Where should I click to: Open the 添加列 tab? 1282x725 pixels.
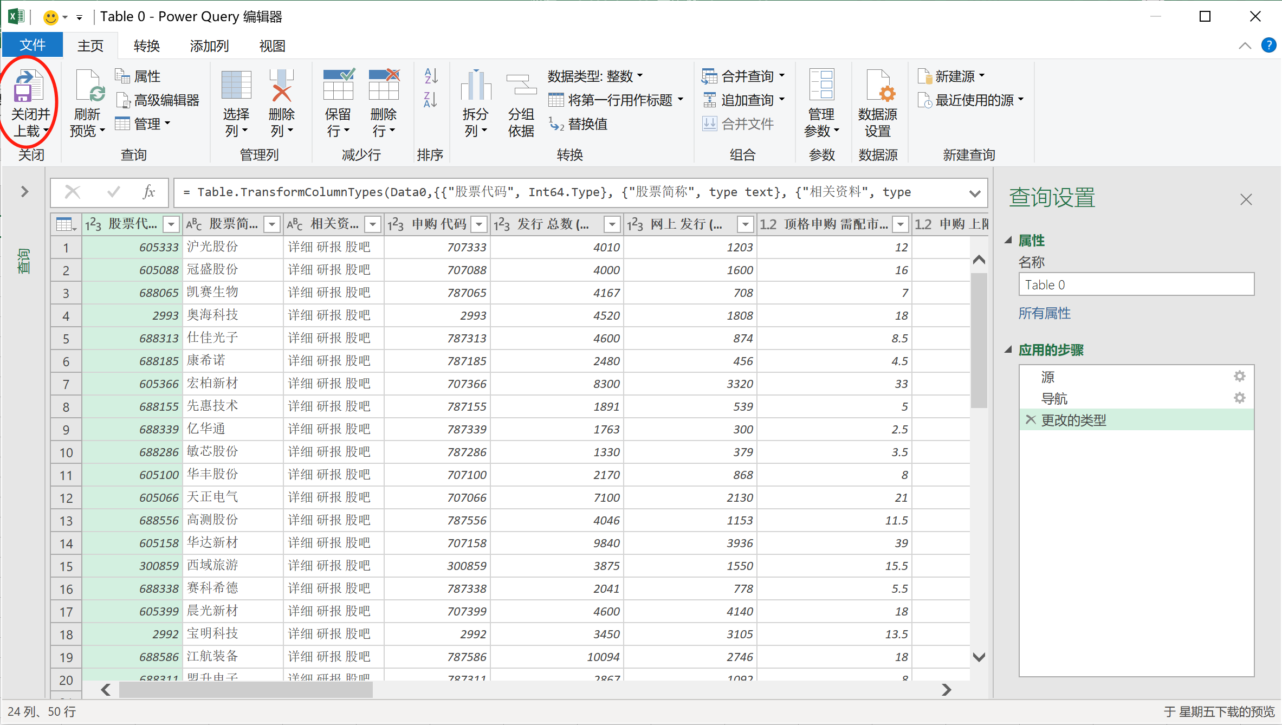[209, 46]
